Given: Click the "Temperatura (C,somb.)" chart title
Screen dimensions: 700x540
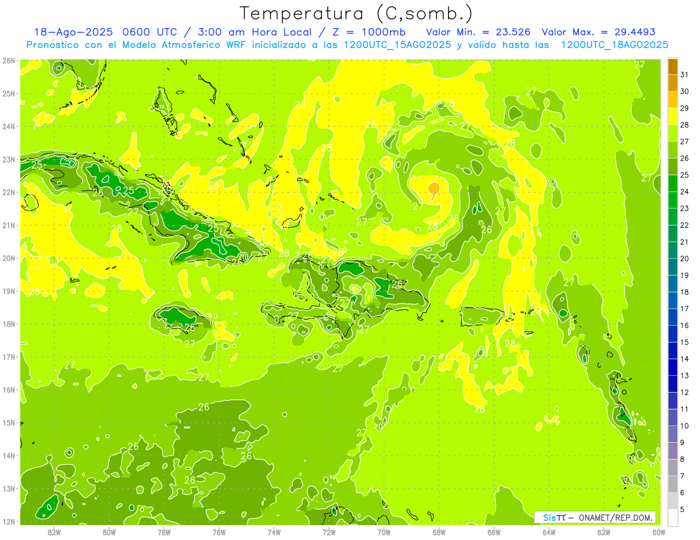Looking at the screenshot, I should pos(356,14).
